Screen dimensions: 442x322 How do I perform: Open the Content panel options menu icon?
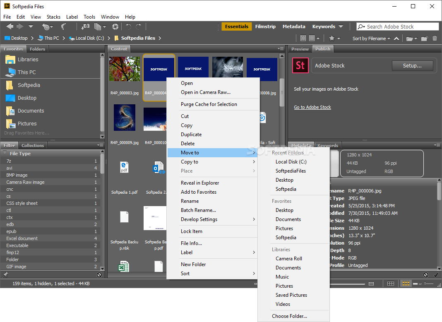pos(281,49)
